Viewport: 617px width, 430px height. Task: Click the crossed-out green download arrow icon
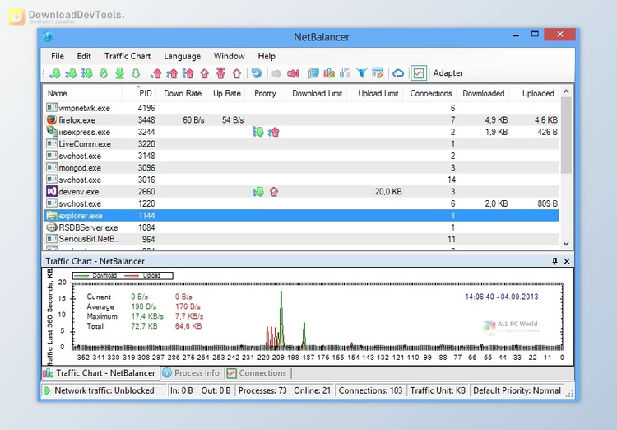coord(104,73)
